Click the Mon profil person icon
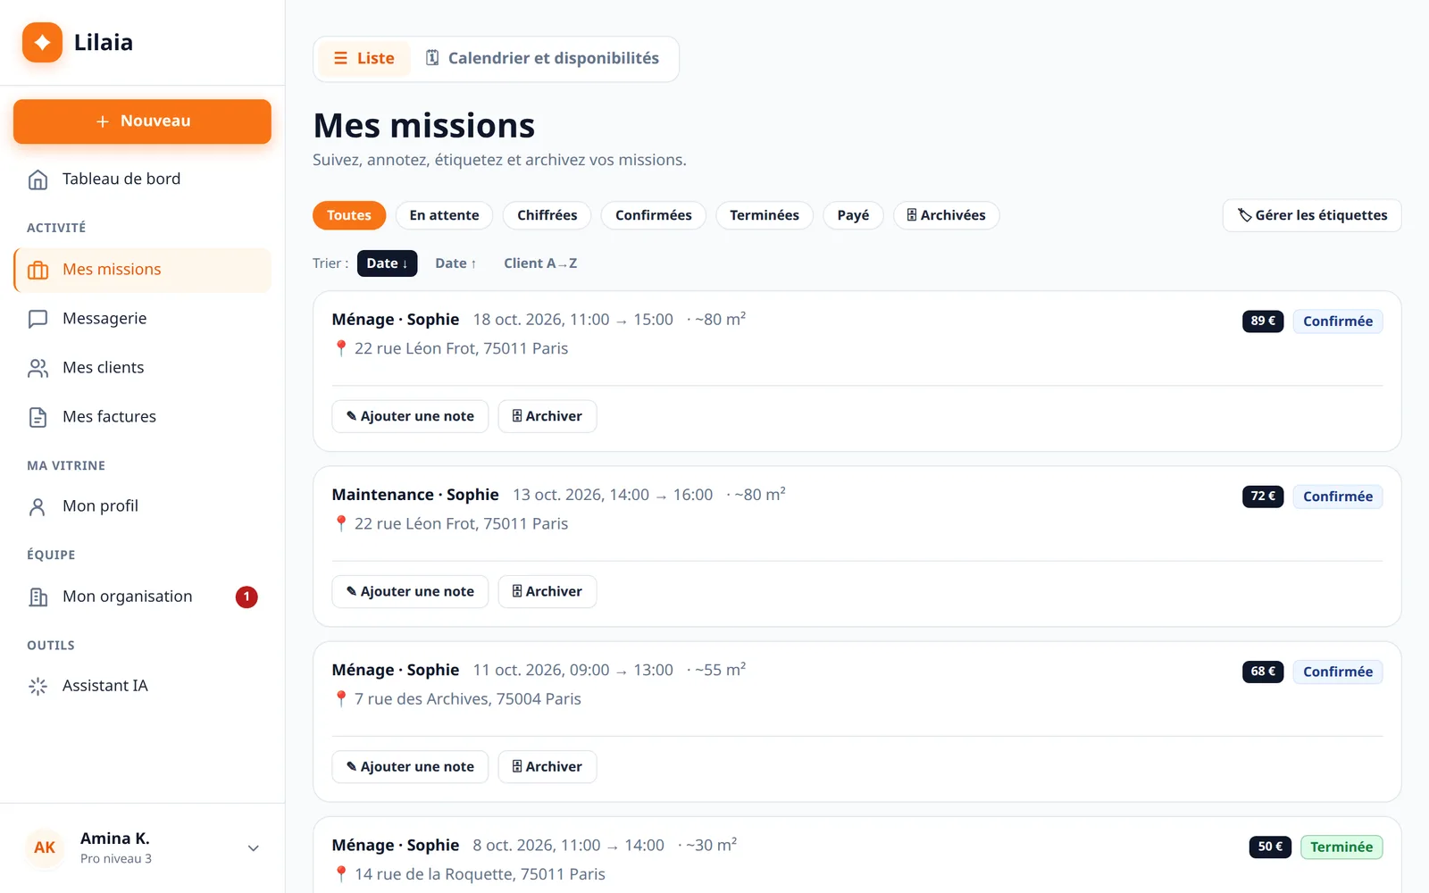Viewport: 1429px width, 893px height. 38,506
